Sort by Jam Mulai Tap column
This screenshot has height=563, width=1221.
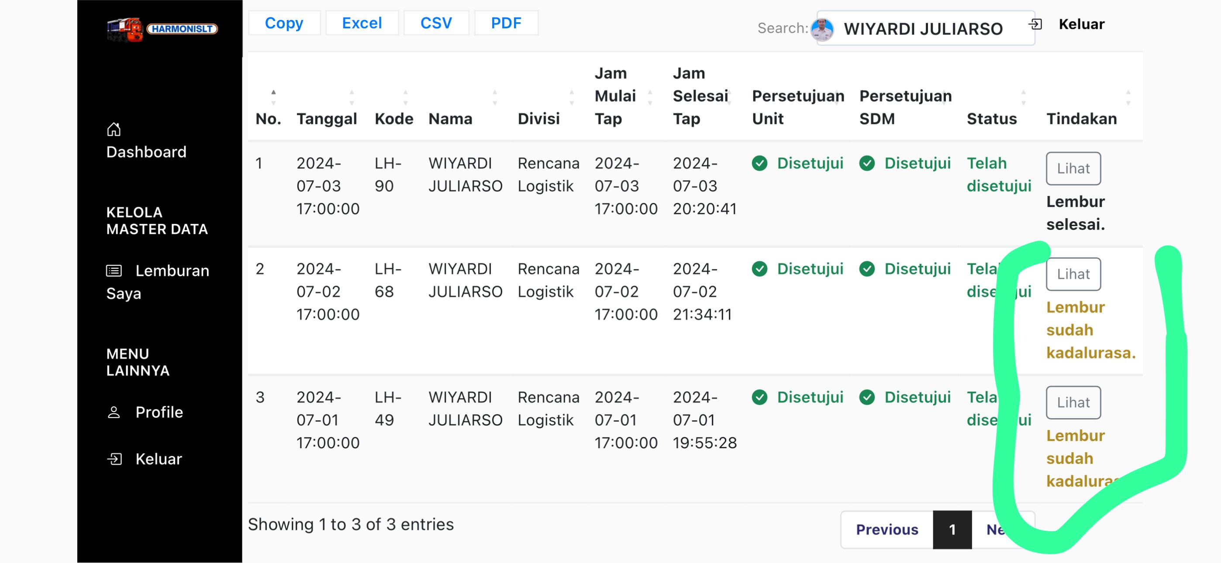(x=615, y=96)
